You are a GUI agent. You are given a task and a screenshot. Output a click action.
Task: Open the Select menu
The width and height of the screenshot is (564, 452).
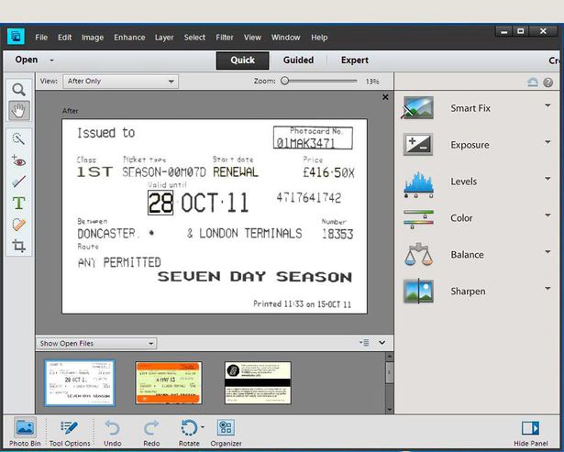[194, 38]
